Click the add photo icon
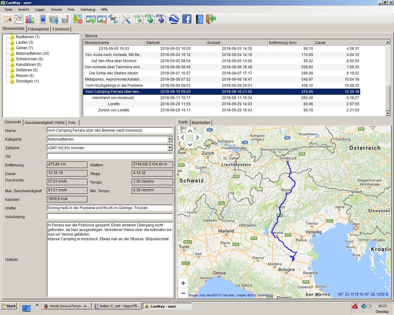This screenshot has height=315, width=394. coord(90,19)
